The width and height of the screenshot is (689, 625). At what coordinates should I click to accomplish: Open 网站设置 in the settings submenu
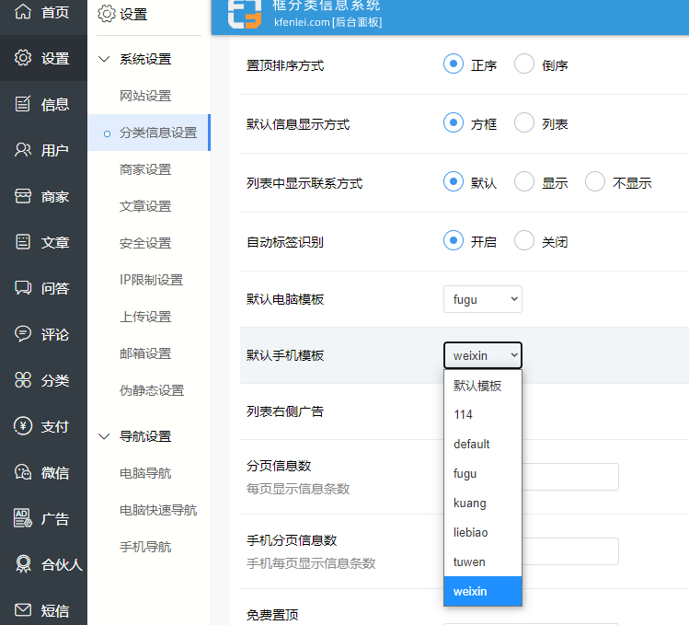145,96
